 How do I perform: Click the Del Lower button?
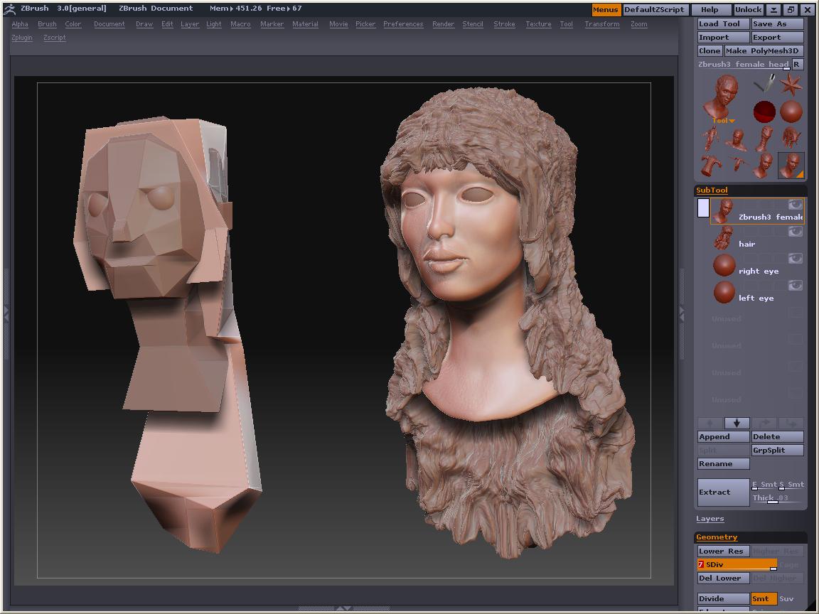tap(723, 578)
